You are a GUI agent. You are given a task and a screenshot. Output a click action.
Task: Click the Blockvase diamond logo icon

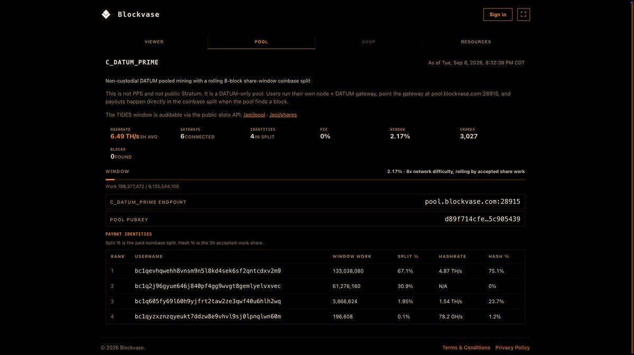point(106,14)
